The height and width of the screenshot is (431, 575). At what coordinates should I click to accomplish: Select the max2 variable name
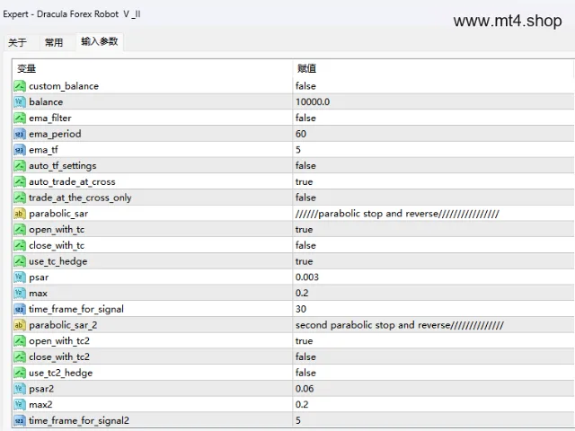[40, 405]
